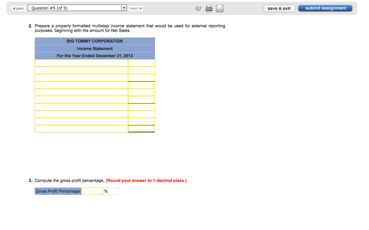Click the second row label field in statement

pos(81,70)
